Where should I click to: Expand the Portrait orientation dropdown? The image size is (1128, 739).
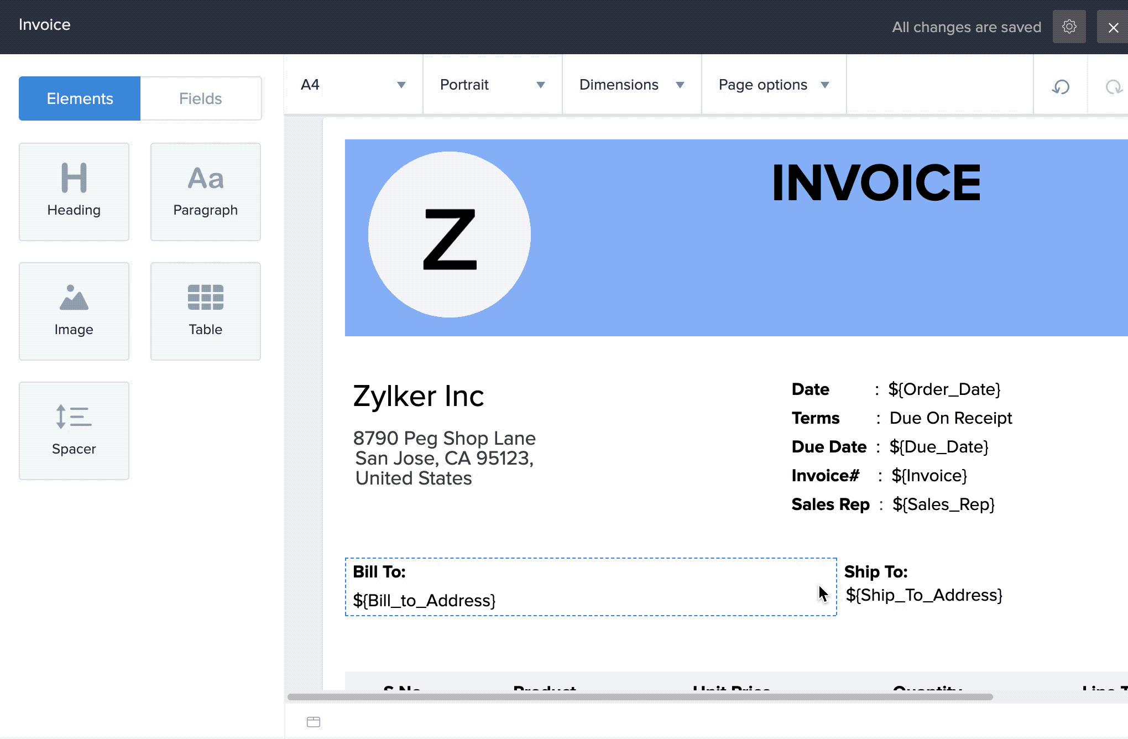coord(492,85)
